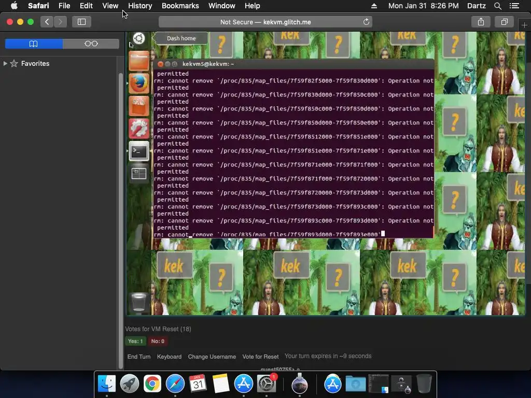Image resolution: width=531 pixels, height=398 pixels.
Task: Open the Share button in Safari toolbar
Action: tap(481, 22)
